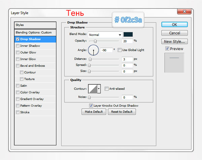
Task: Uncheck Layer Knocks Out Drop Shadow
Action: 91,106
